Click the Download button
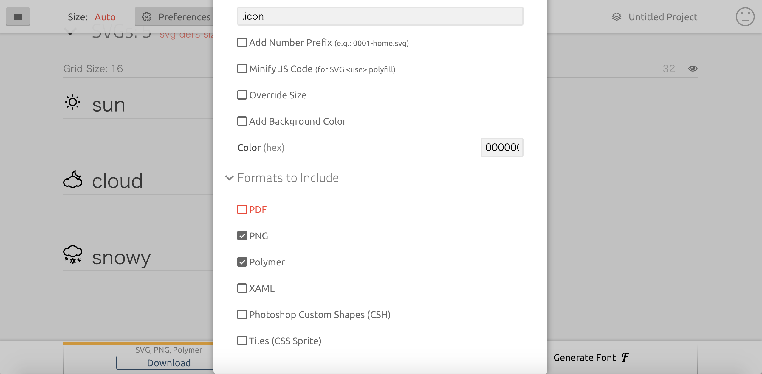 169,363
